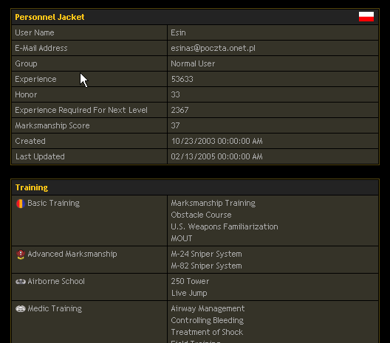The image size is (390, 343).
Task: Click the Polish flag icon
Action: click(x=366, y=17)
